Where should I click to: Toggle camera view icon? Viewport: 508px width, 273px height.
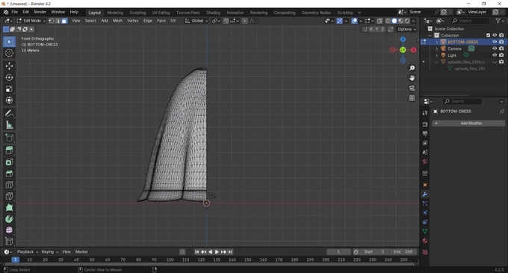click(x=412, y=88)
